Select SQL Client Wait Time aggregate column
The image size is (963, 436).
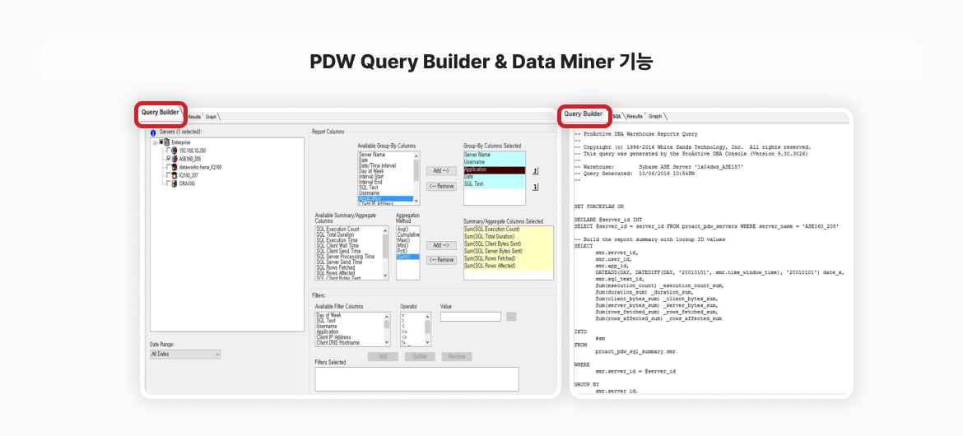pyautogui.click(x=337, y=246)
